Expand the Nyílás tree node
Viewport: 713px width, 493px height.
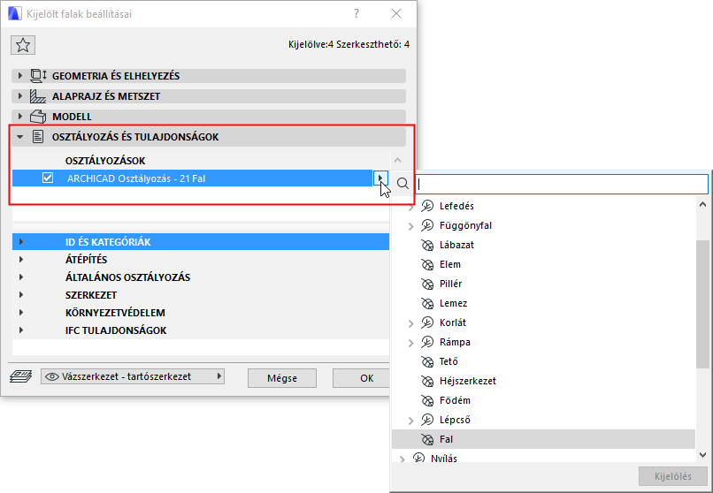[x=402, y=459]
